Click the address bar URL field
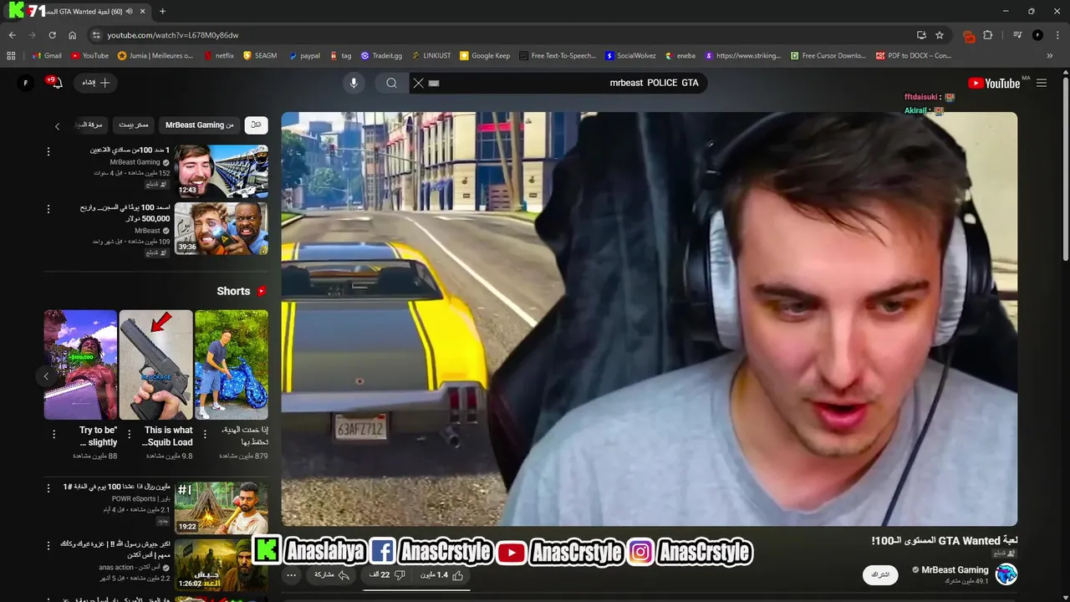This screenshot has width=1070, height=602. point(502,35)
